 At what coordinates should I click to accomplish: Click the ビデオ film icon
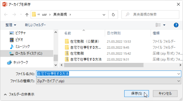tap(12, 40)
